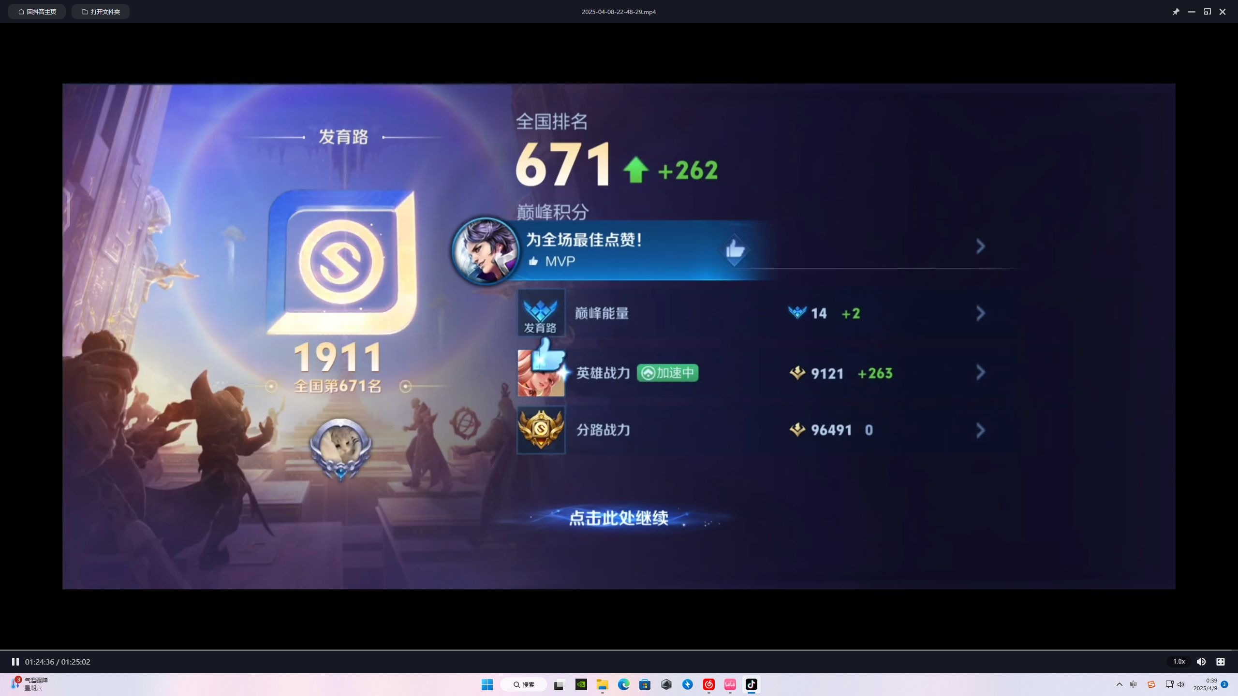Open network settings in the tray
Viewport: 1238px width, 696px height.
click(x=1169, y=684)
